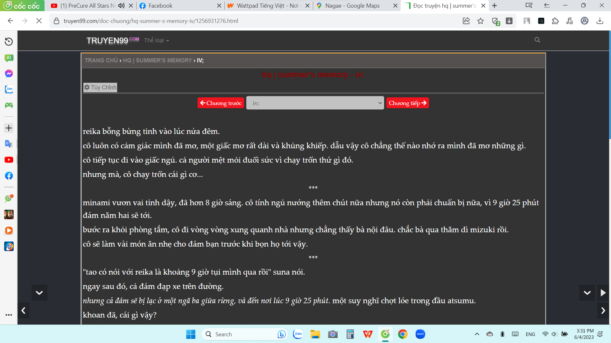Click the down chevron button at right
This screenshot has height=343, width=611.
tap(587, 293)
